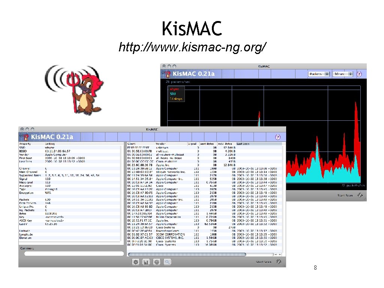This screenshot has height=288, width=384.
Task: Click the Setting column header
Action: tap(83, 144)
